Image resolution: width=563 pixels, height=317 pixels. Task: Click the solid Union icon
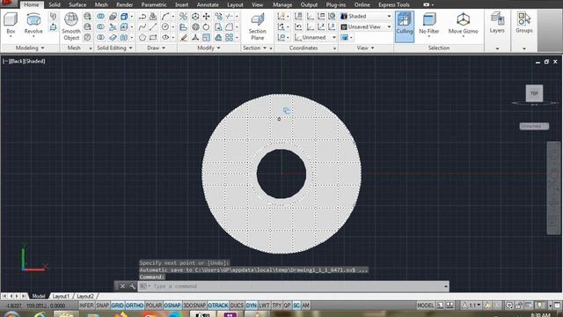click(x=101, y=17)
